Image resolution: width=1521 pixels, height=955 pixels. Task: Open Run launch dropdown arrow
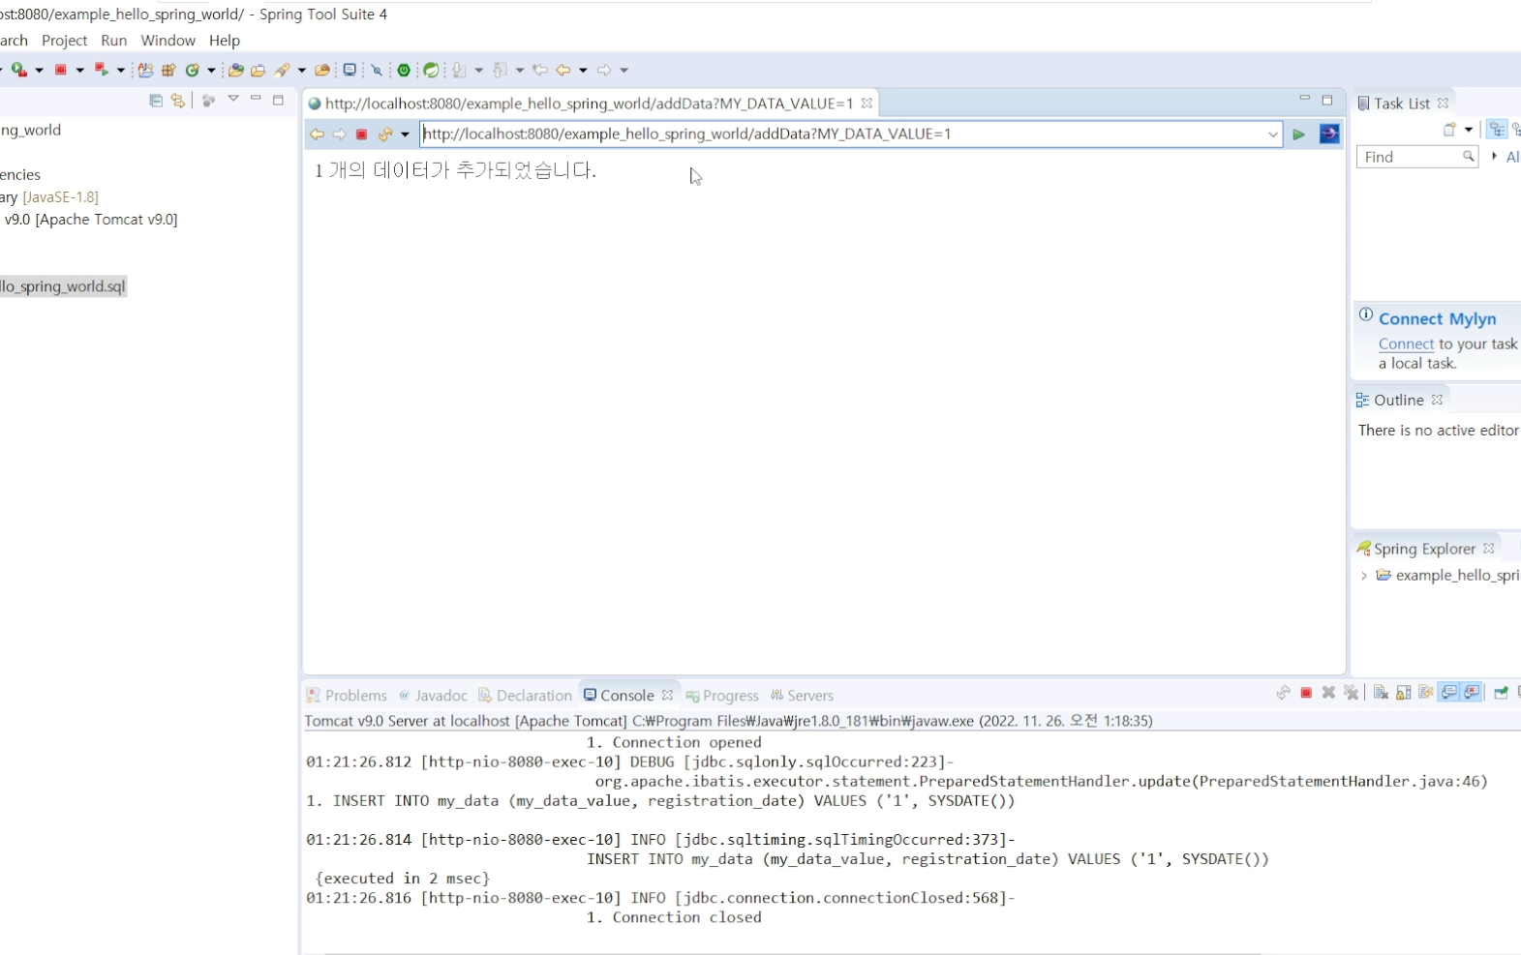tap(39, 70)
